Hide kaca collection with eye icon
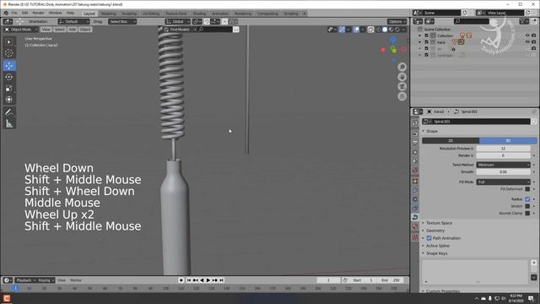540x304 pixels. [527, 42]
